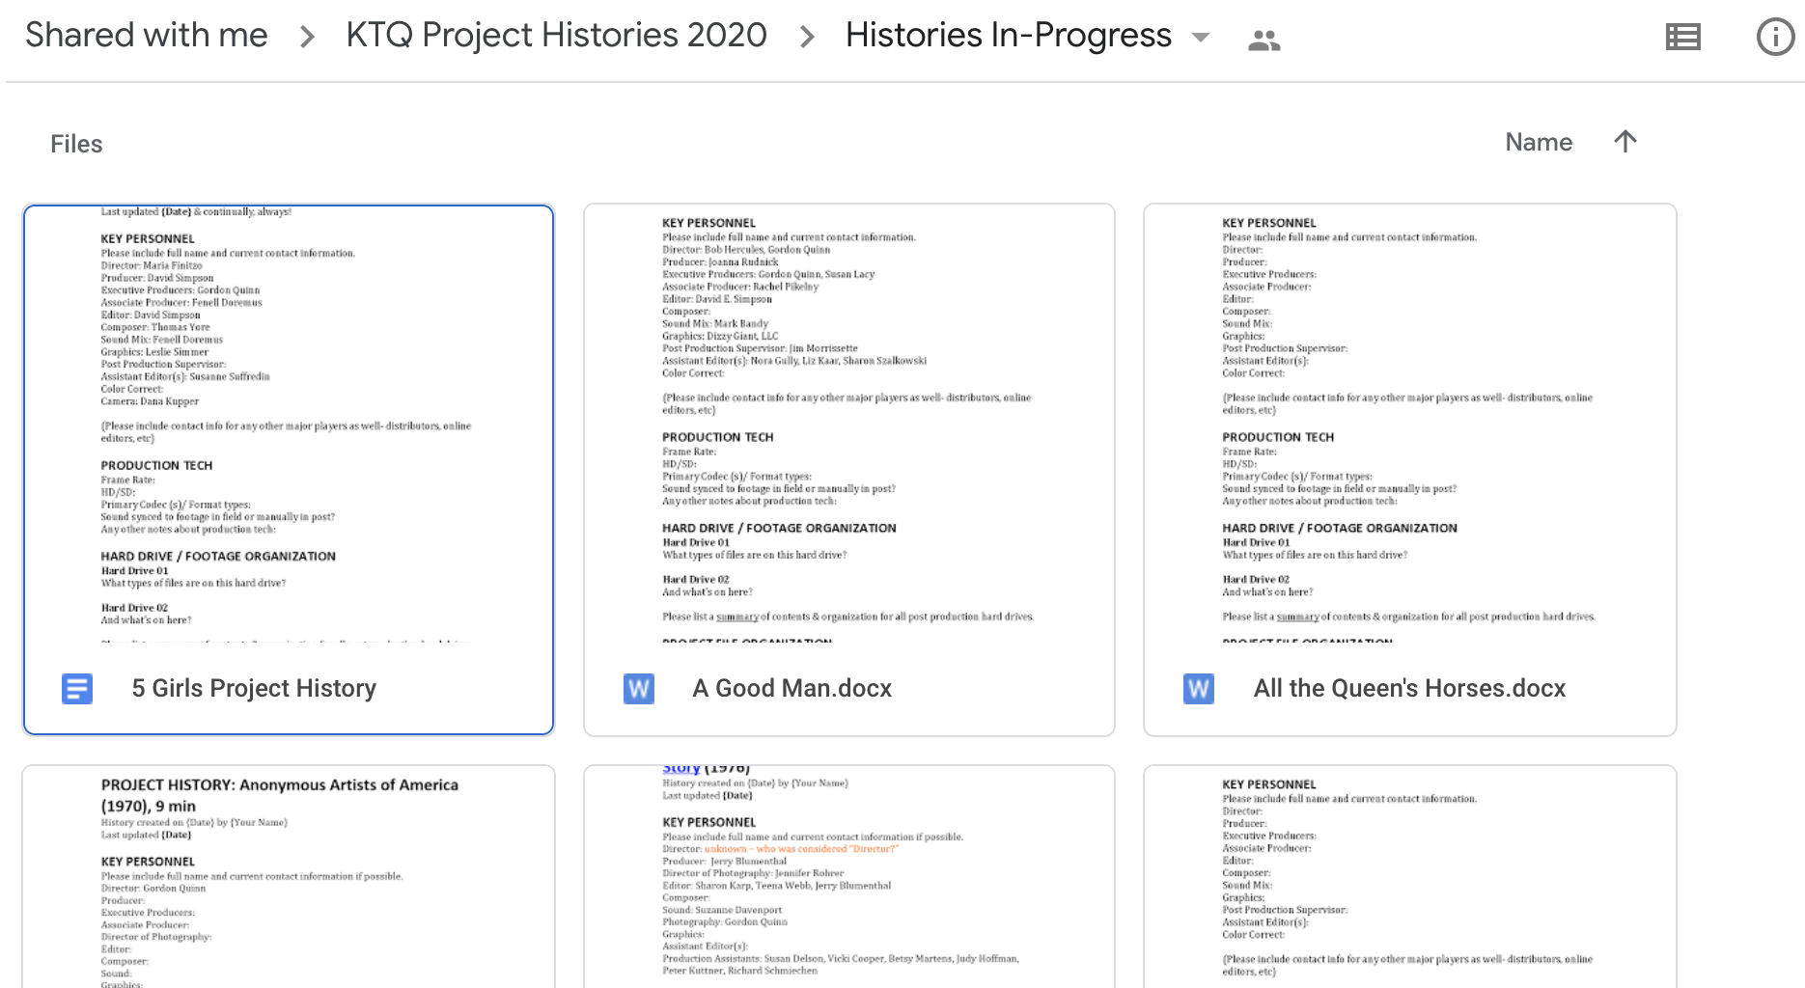
Task: Click the shared folder people icon
Action: (1263, 40)
